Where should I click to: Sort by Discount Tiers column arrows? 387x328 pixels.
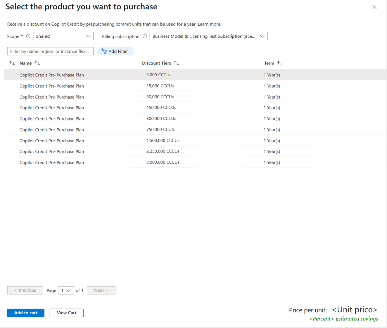(176, 63)
